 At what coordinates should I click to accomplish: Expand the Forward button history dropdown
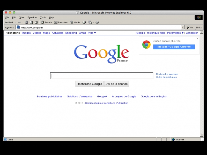pyautogui.click(x=23, y=22)
